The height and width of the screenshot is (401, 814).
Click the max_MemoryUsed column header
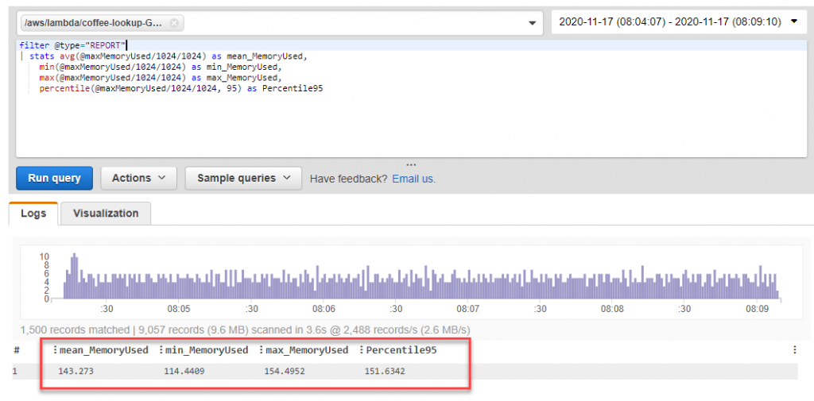click(x=307, y=350)
